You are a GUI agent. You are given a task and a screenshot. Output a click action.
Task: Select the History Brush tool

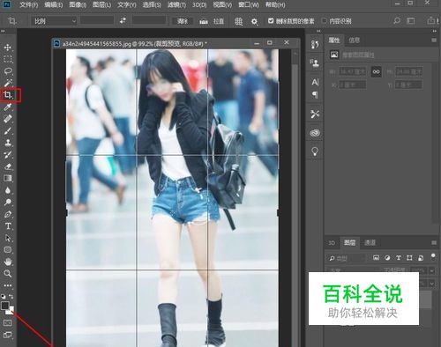coord(8,154)
